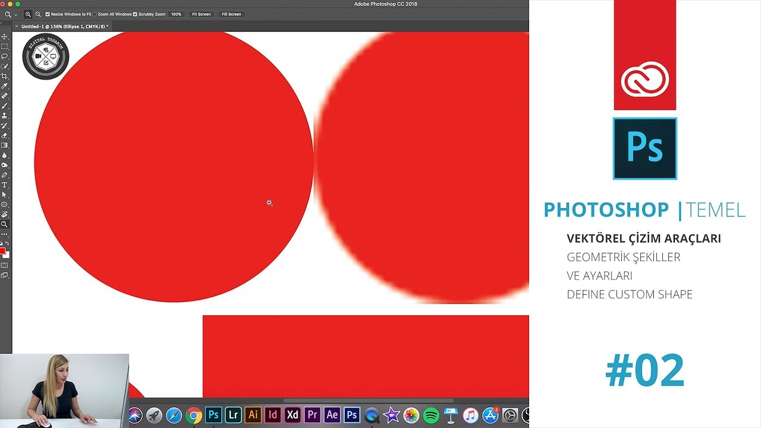Open Illustrator from the dock
761x428 pixels.
tap(253, 415)
